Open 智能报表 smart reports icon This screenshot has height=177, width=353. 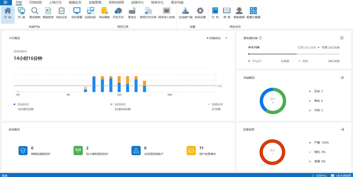tap(48, 13)
